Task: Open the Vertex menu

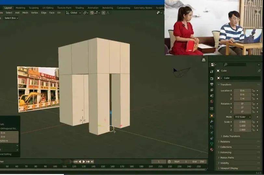Action: point(34,13)
